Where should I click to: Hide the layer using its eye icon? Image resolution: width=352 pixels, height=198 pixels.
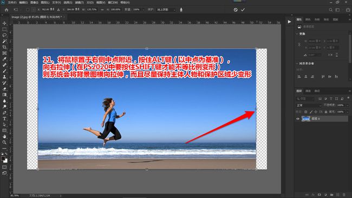[298, 118]
